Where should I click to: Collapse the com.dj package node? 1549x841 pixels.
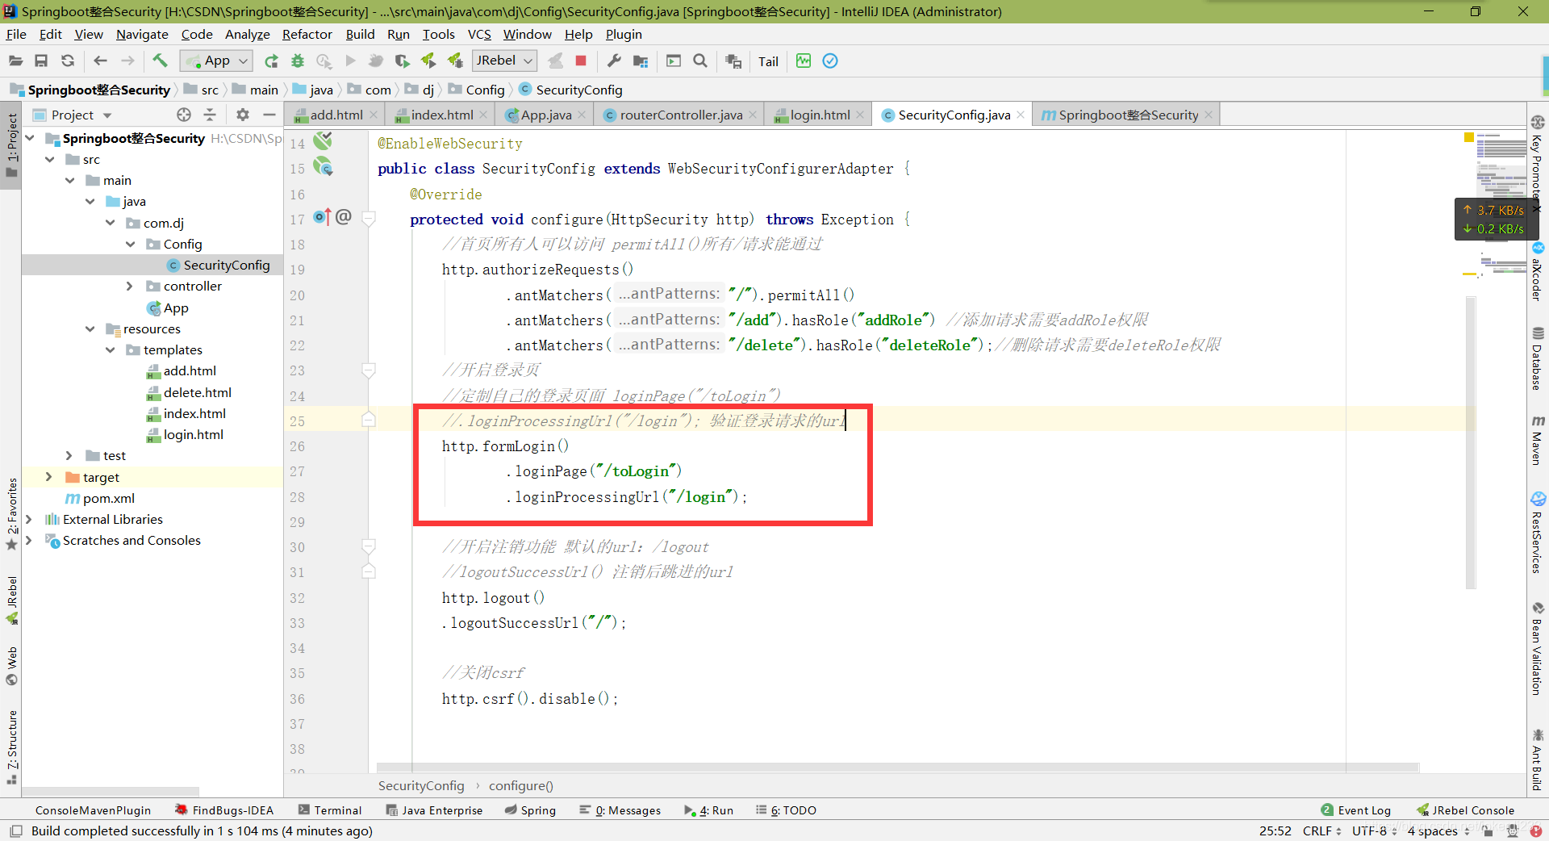point(111,223)
